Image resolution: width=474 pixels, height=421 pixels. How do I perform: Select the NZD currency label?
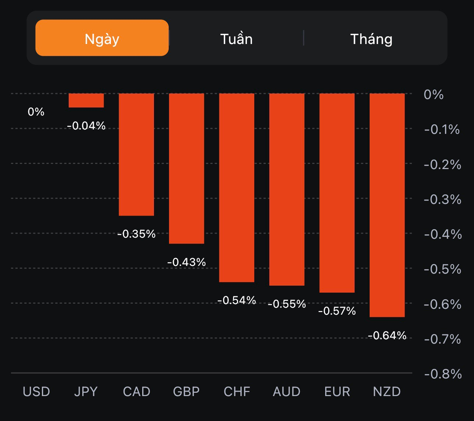(x=387, y=392)
